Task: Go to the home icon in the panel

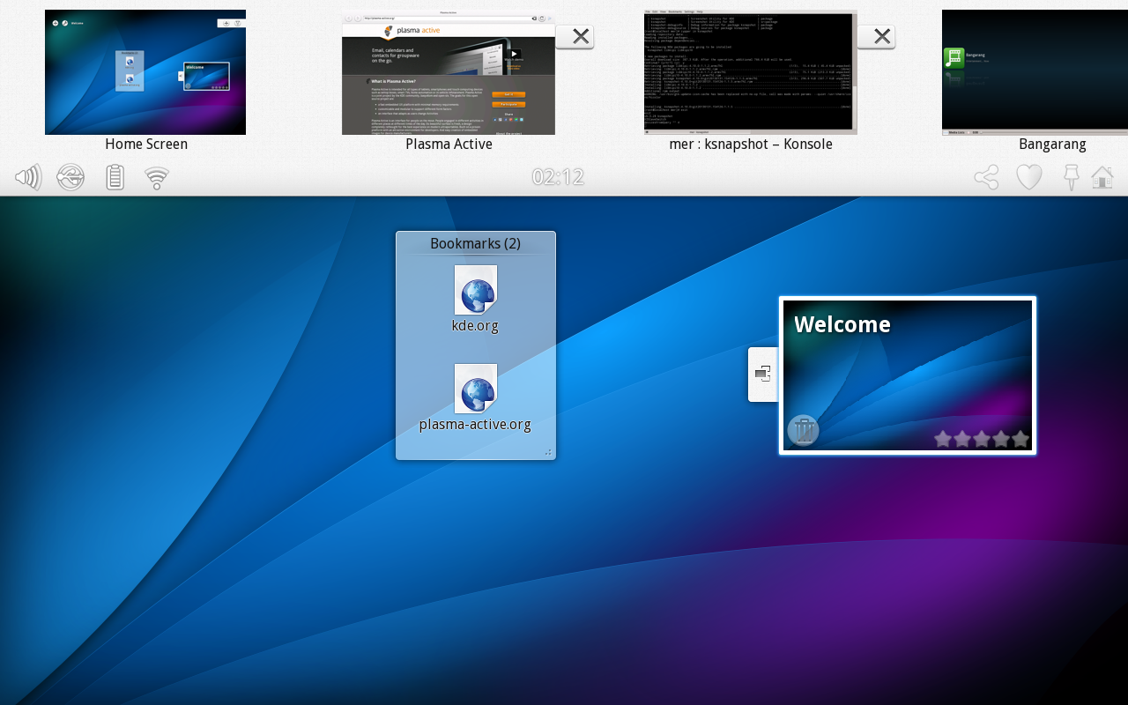Action: click(x=1102, y=178)
